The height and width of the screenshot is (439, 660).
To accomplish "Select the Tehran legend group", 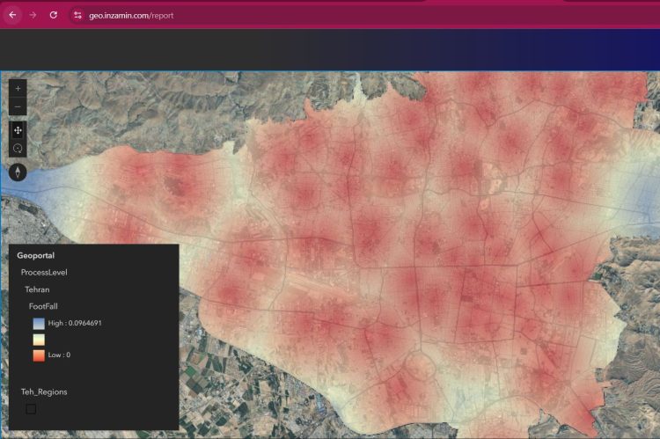I will pos(37,289).
